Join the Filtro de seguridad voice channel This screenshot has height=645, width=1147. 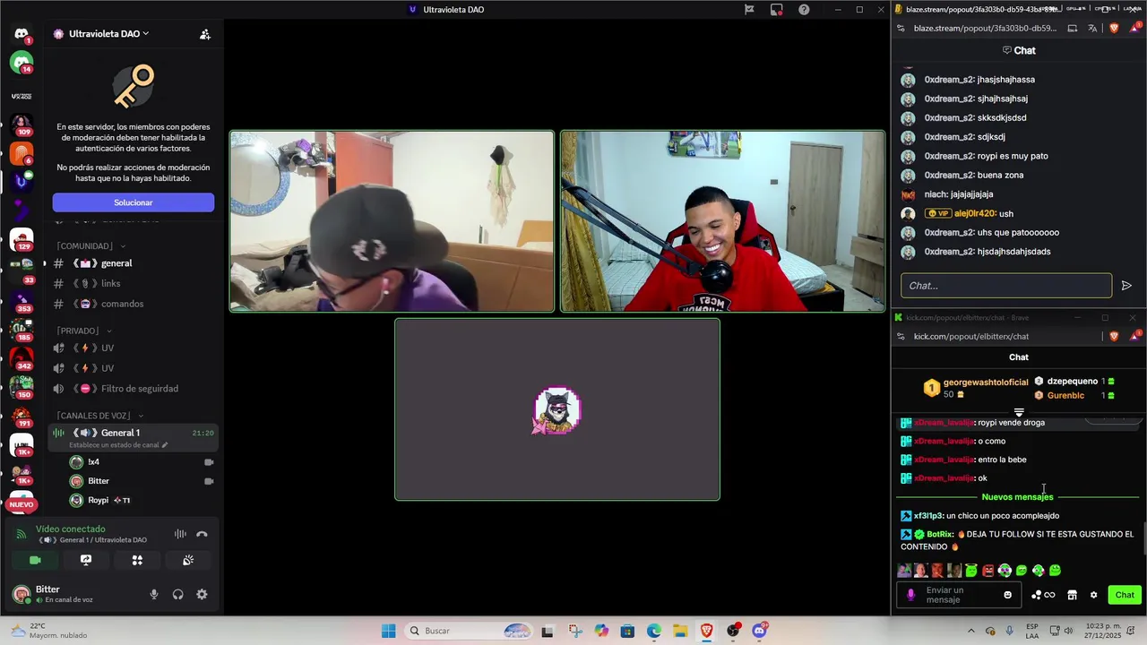pyautogui.click(x=132, y=389)
